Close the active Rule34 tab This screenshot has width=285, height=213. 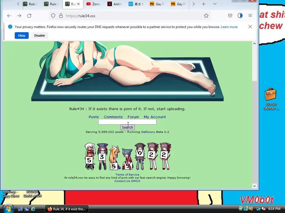(78, 4)
